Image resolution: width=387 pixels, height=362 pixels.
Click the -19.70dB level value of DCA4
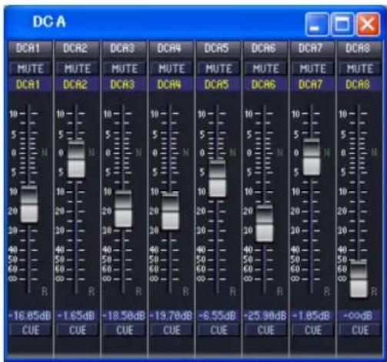pyautogui.click(x=171, y=316)
